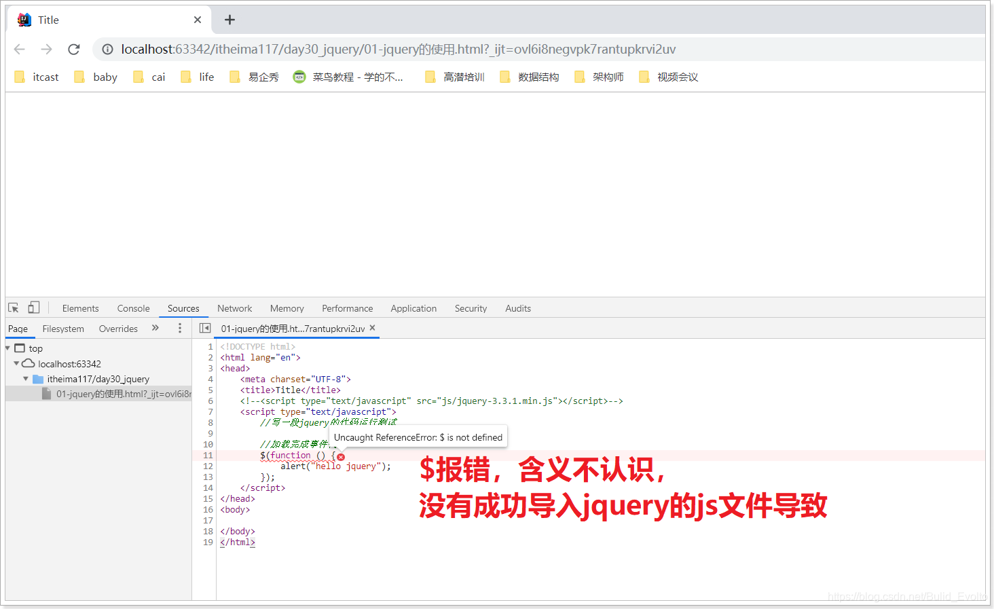Open the Application tab
Image resolution: width=994 pixels, height=609 pixels.
413,308
